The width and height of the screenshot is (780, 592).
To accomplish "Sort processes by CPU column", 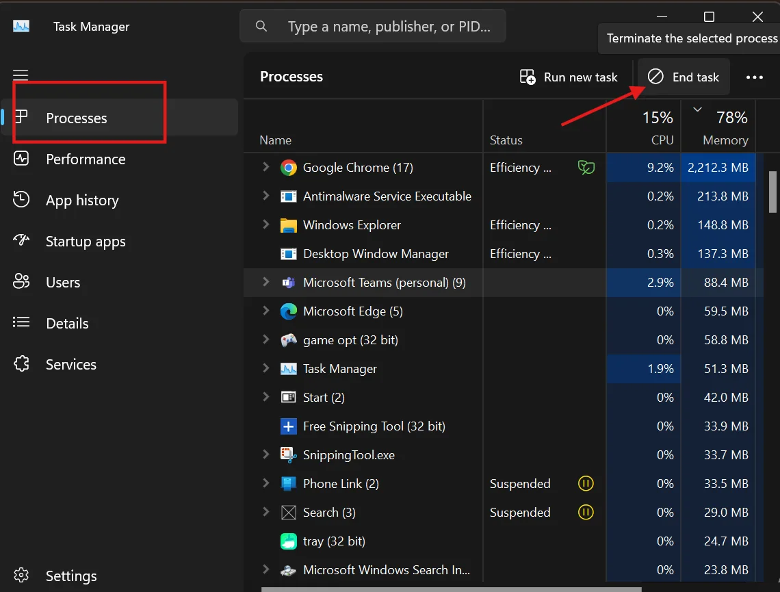I will (x=644, y=127).
